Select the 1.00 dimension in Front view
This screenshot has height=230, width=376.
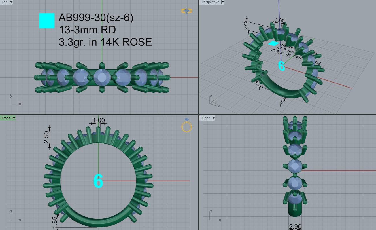(99, 120)
